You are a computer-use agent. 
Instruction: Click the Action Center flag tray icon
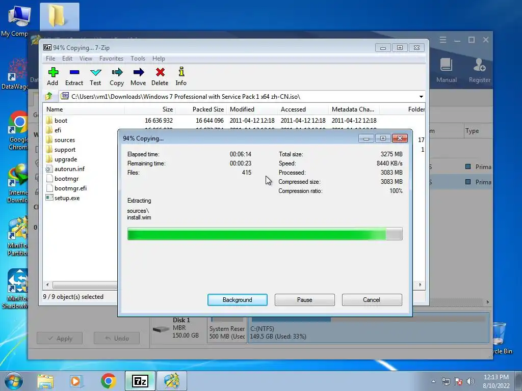click(458, 381)
